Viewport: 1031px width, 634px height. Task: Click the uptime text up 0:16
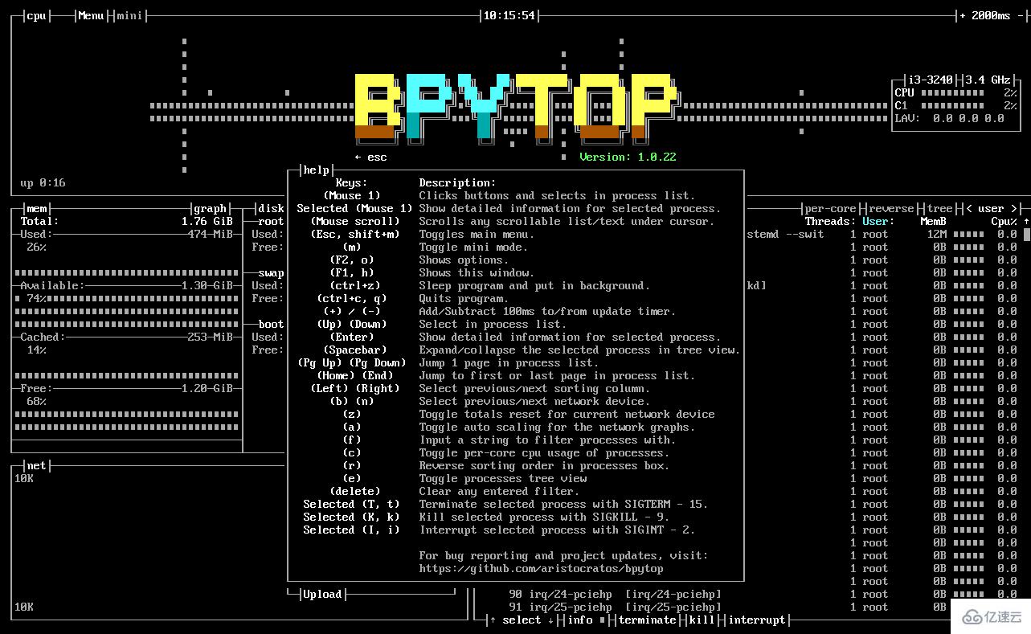(43, 182)
